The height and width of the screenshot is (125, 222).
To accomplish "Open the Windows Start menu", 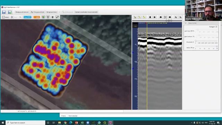I will tap(3, 123).
